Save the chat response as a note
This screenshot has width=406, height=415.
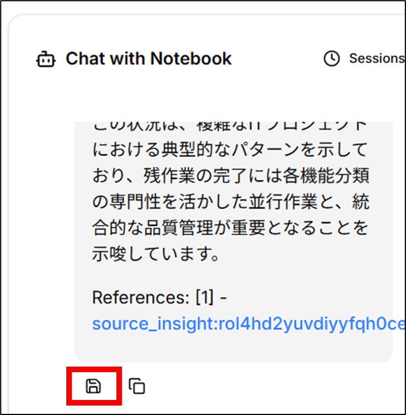[x=93, y=386]
